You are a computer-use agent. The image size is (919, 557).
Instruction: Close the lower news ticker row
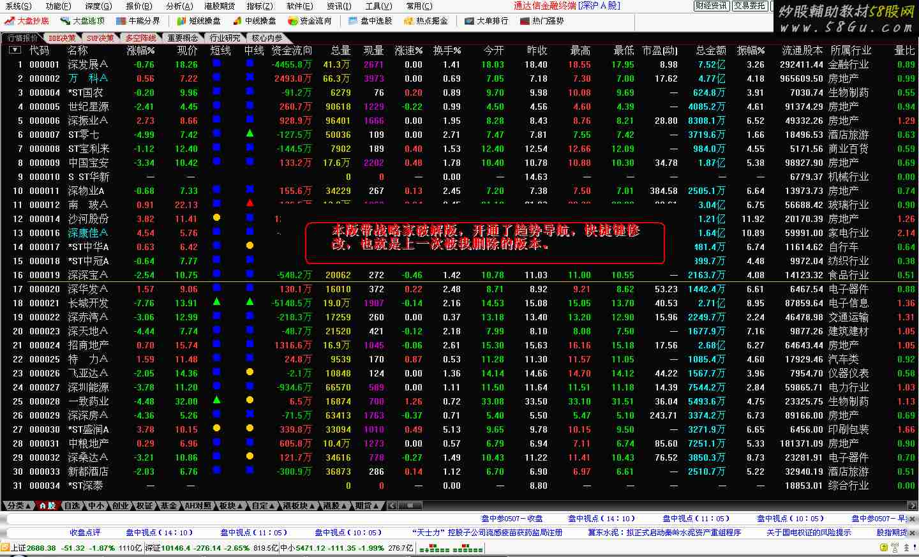[913, 533]
